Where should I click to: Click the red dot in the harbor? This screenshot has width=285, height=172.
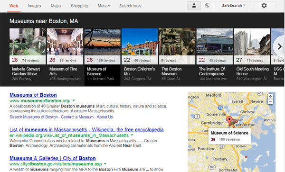(246, 157)
